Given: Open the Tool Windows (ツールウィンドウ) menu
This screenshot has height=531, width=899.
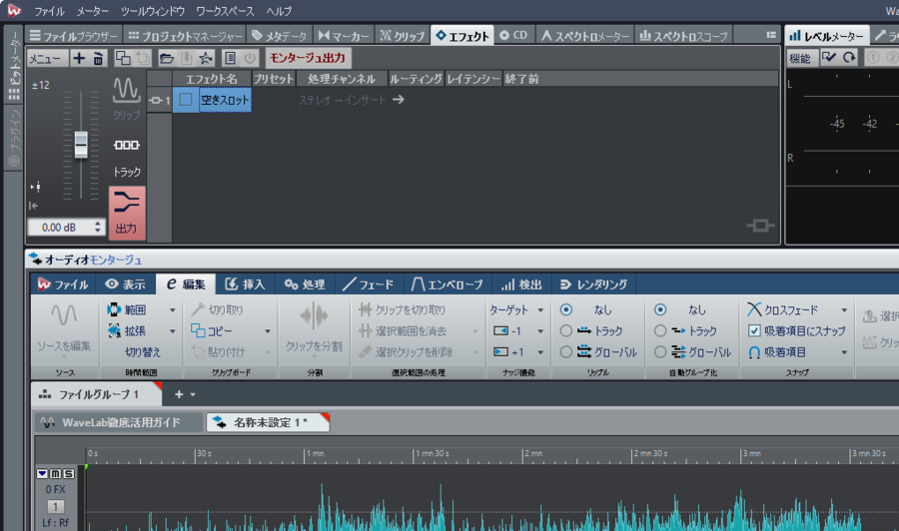Looking at the screenshot, I should 153,11.
